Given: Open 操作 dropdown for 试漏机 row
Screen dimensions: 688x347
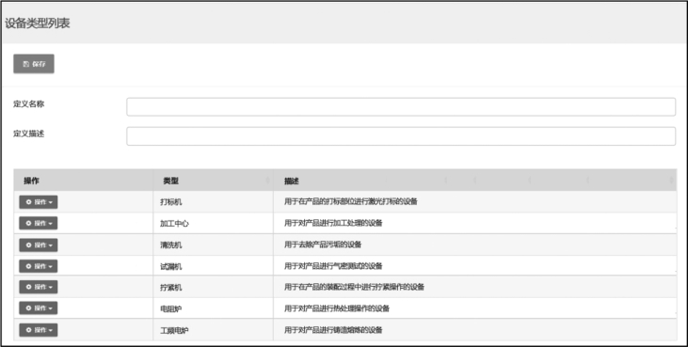Looking at the screenshot, I should click(39, 266).
